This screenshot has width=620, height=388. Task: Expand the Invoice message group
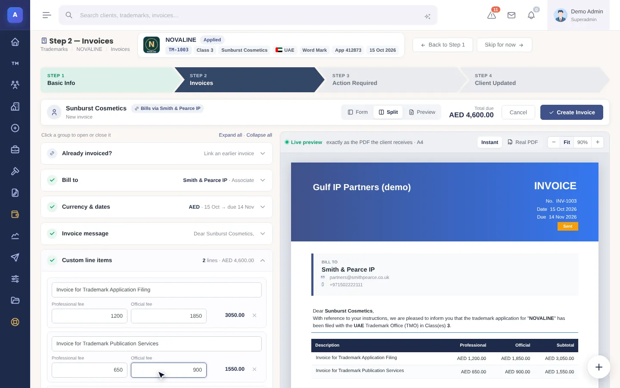tap(157, 234)
